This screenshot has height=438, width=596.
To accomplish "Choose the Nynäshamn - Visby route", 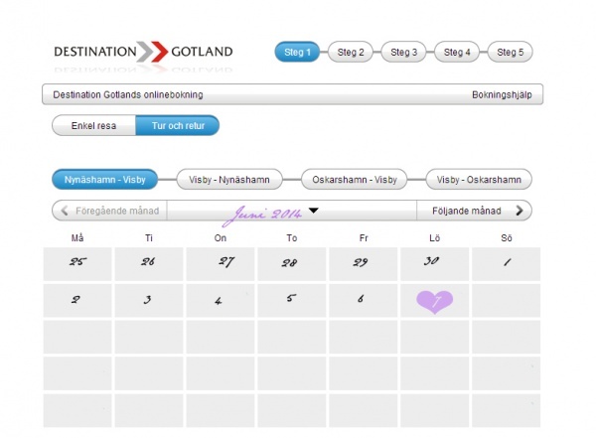I will pos(105,180).
